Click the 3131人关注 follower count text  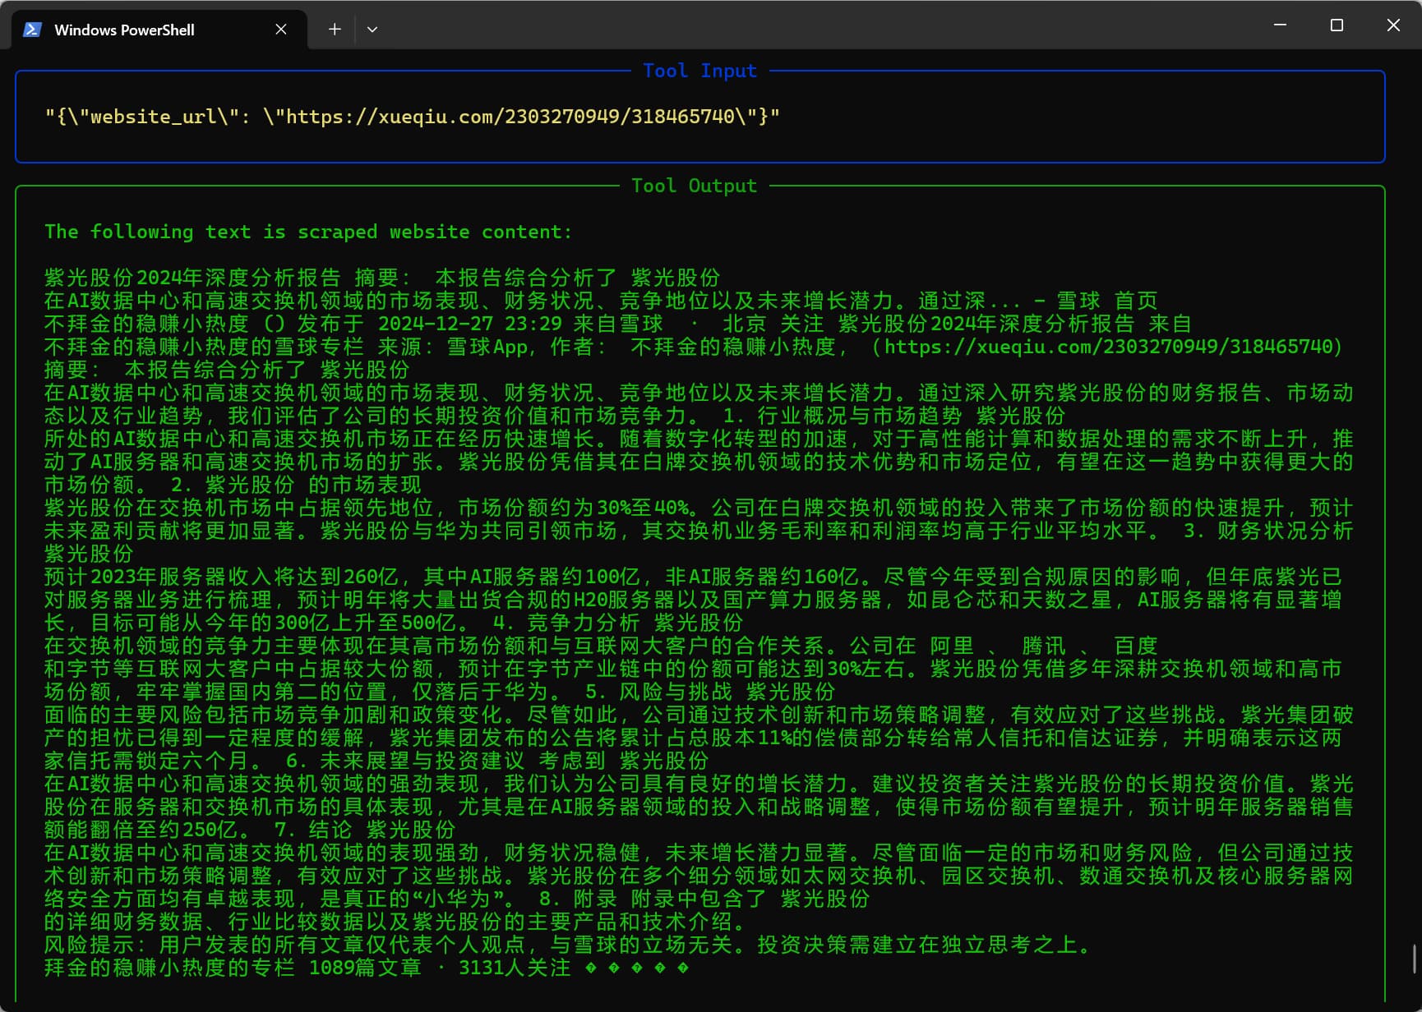point(515,968)
